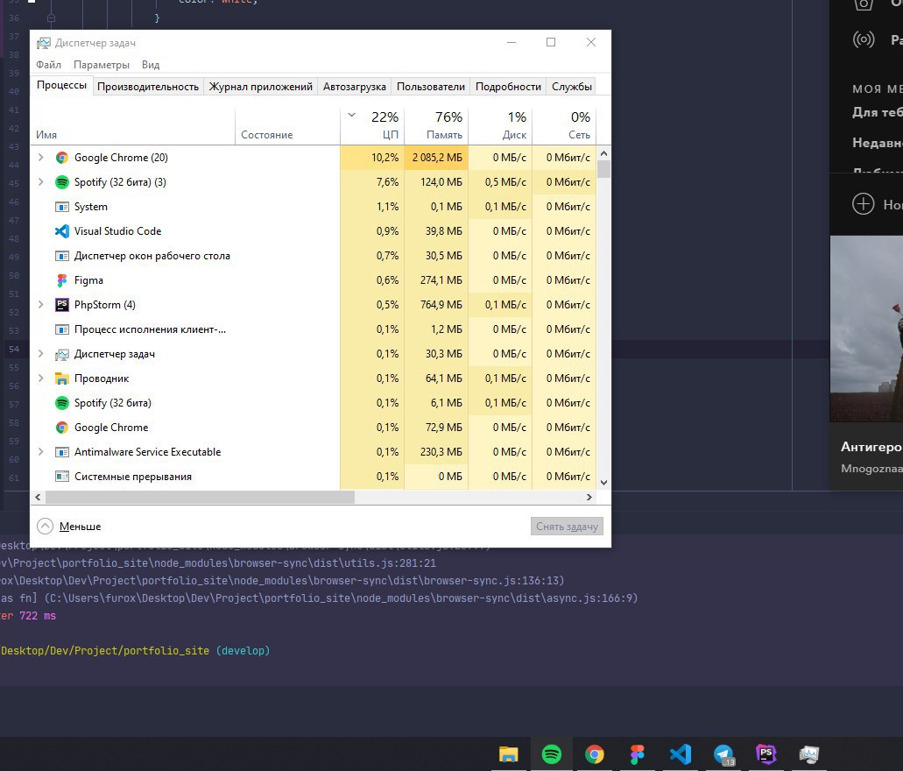The height and width of the screenshot is (771, 903).
Task: Open File Explorer from the taskbar
Action: click(509, 754)
